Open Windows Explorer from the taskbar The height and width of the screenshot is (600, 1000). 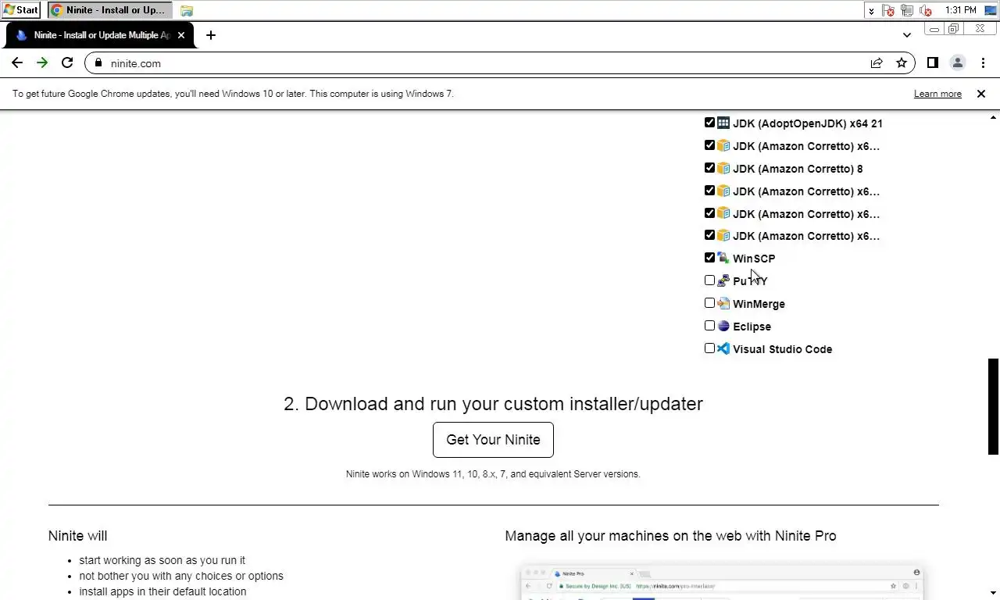click(x=187, y=11)
